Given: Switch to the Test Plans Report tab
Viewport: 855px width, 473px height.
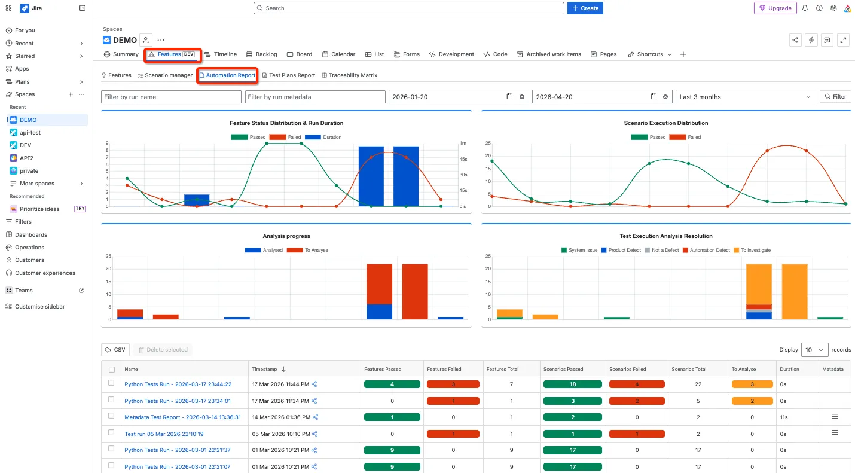Looking at the screenshot, I should click(x=288, y=75).
